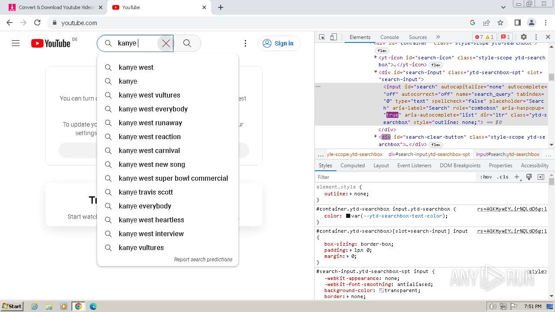Image resolution: width=555 pixels, height=312 pixels.
Task: Open the Computed pane tab
Action: pyautogui.click(x=353, y=166)
